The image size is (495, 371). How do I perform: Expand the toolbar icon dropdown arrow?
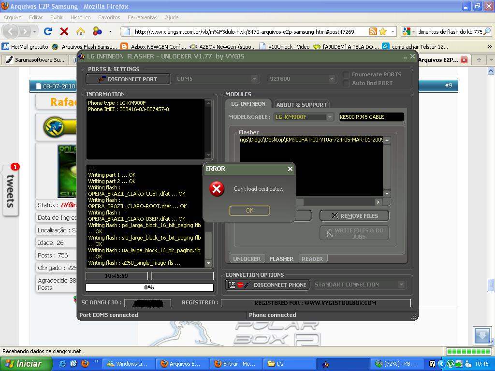click(x=110, y=31)
